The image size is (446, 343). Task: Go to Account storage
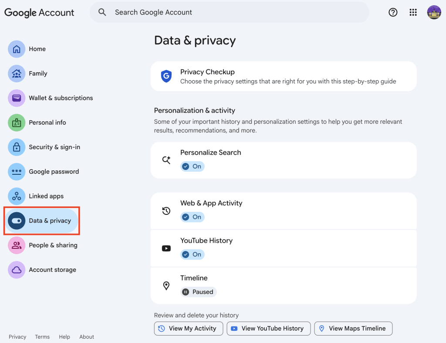[53, 269]
